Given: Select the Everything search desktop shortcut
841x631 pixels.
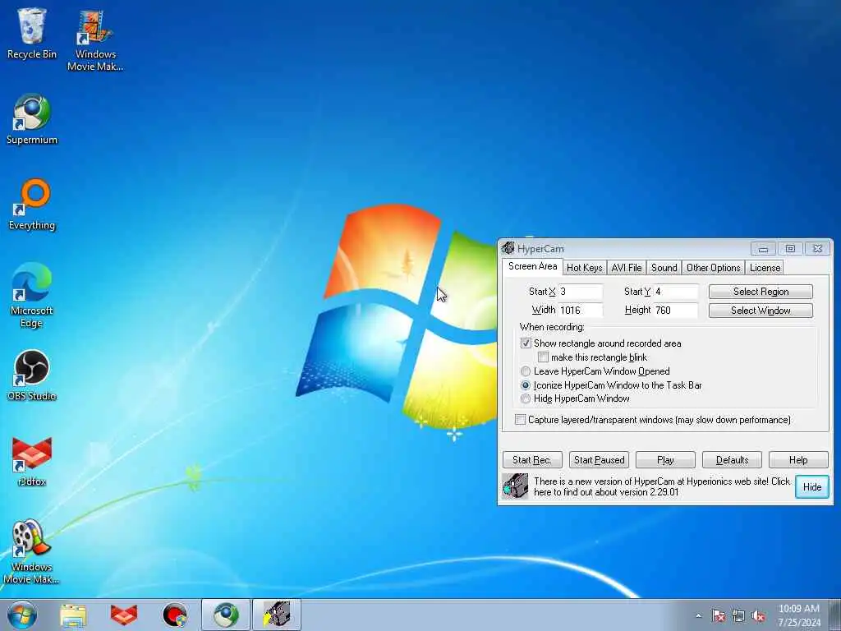Looking at the screenshot, I should pos(32,204).
